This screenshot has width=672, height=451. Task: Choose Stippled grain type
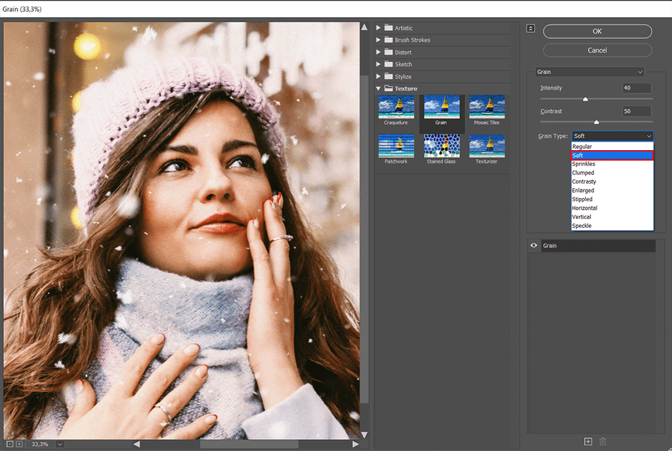pyautogui.click(x=612, y=199)
